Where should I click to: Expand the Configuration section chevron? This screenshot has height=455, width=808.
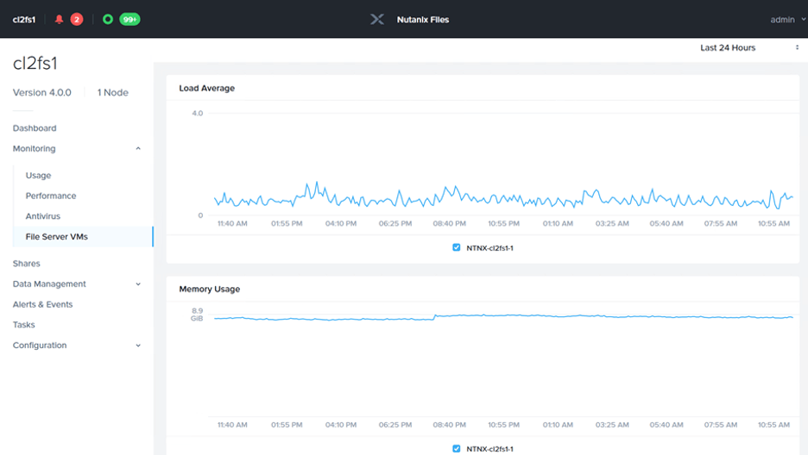click(138, 346)
